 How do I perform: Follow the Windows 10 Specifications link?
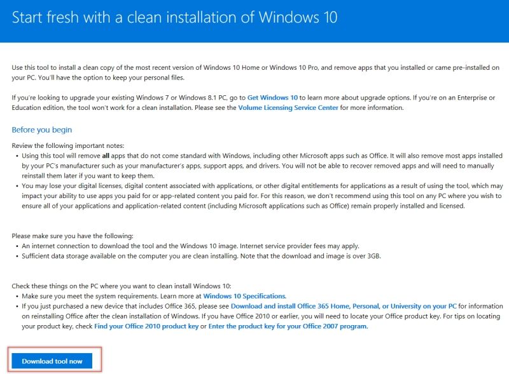(245, 296)
